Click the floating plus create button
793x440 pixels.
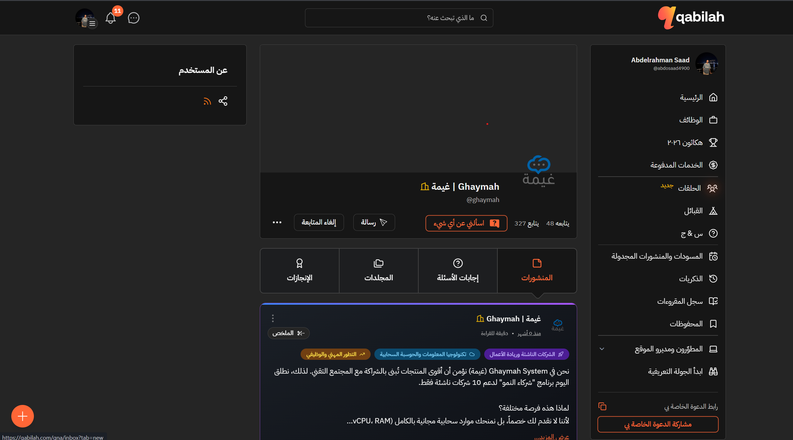click(23, 416)
